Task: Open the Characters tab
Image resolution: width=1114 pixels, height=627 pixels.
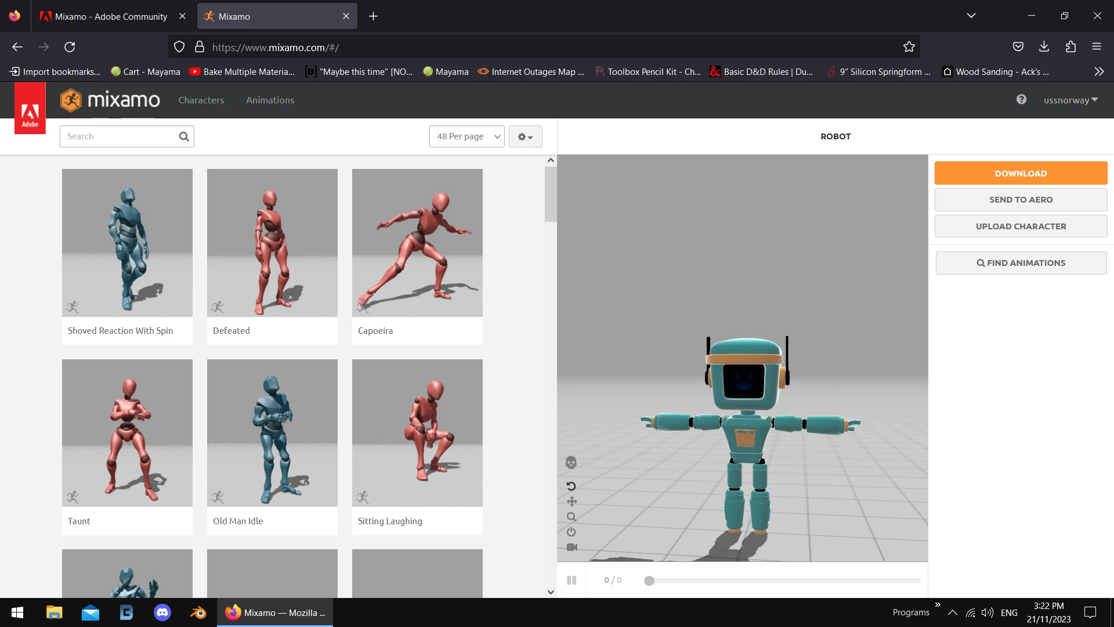Action: (x=201, y=100)
